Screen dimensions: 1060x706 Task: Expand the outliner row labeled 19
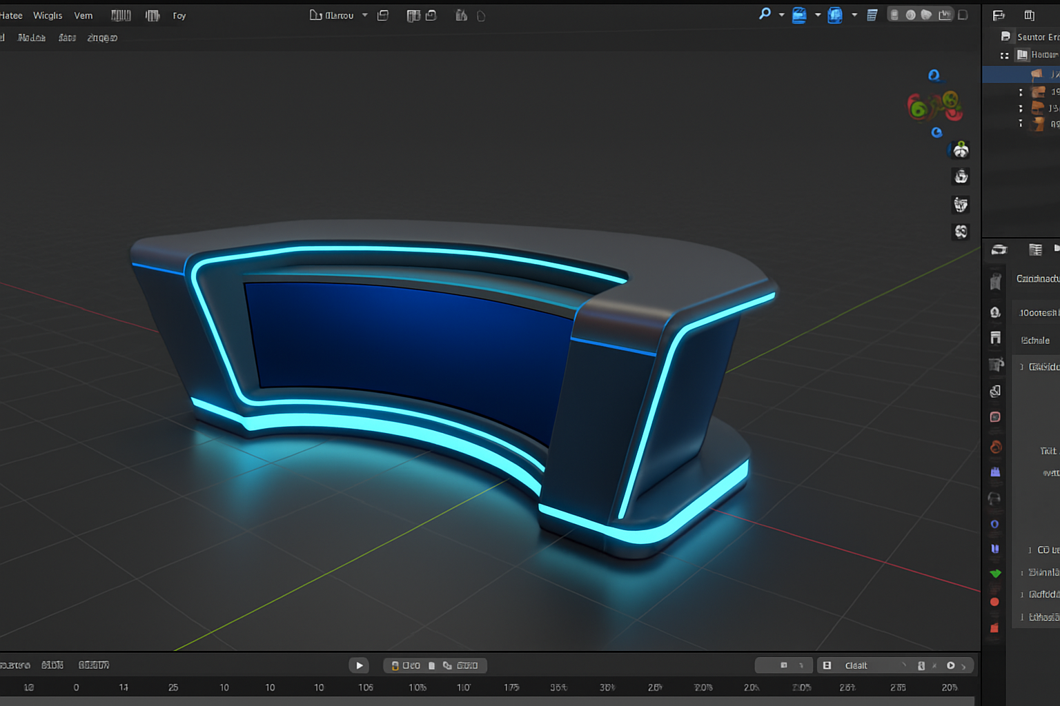pyautogui.click(x=1021, y=92)
